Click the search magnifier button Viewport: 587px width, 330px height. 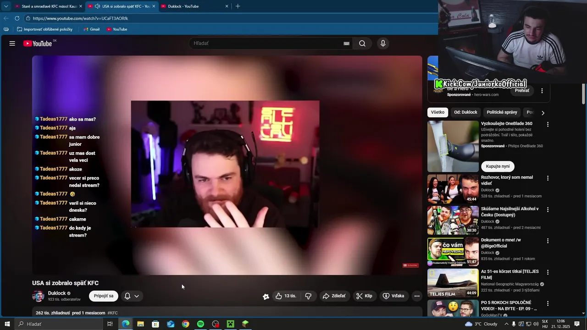[362, 44]
